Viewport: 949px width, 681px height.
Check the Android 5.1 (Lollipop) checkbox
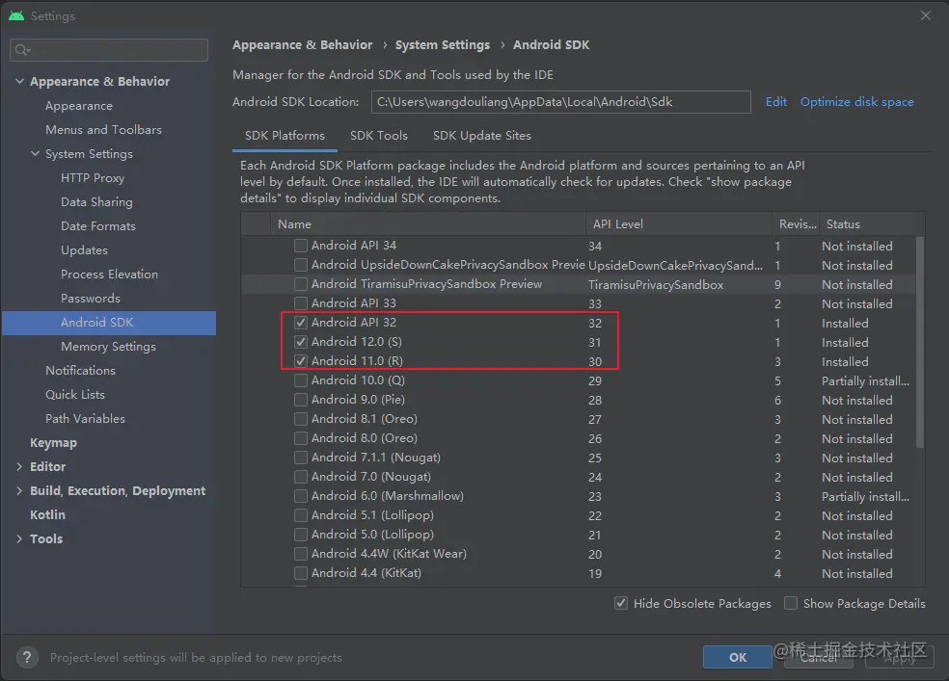tap(300, 515)
